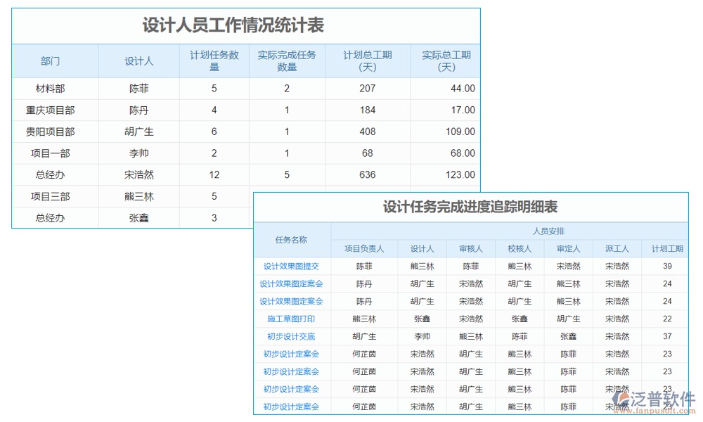The height and width of the screenshot is (422, 703).
Task: Click the 审核人 column header
Action: pos(471,248)
